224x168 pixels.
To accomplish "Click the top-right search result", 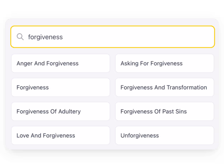I will pyautogui.click(x=164, y=63).
